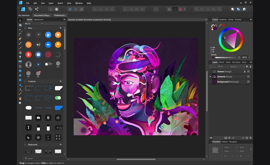Switch to the Appearance tab
The image size is (270, 165).
(x=39, y=19)
